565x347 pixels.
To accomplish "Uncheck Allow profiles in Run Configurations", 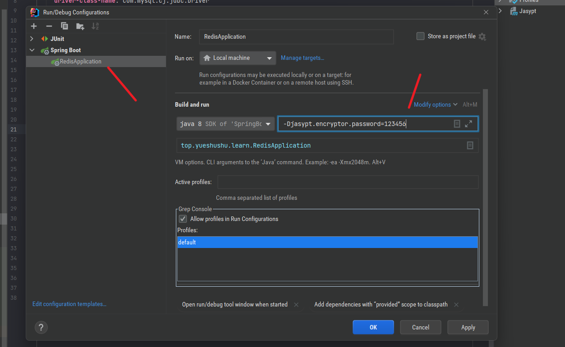I will pos(183,219).
